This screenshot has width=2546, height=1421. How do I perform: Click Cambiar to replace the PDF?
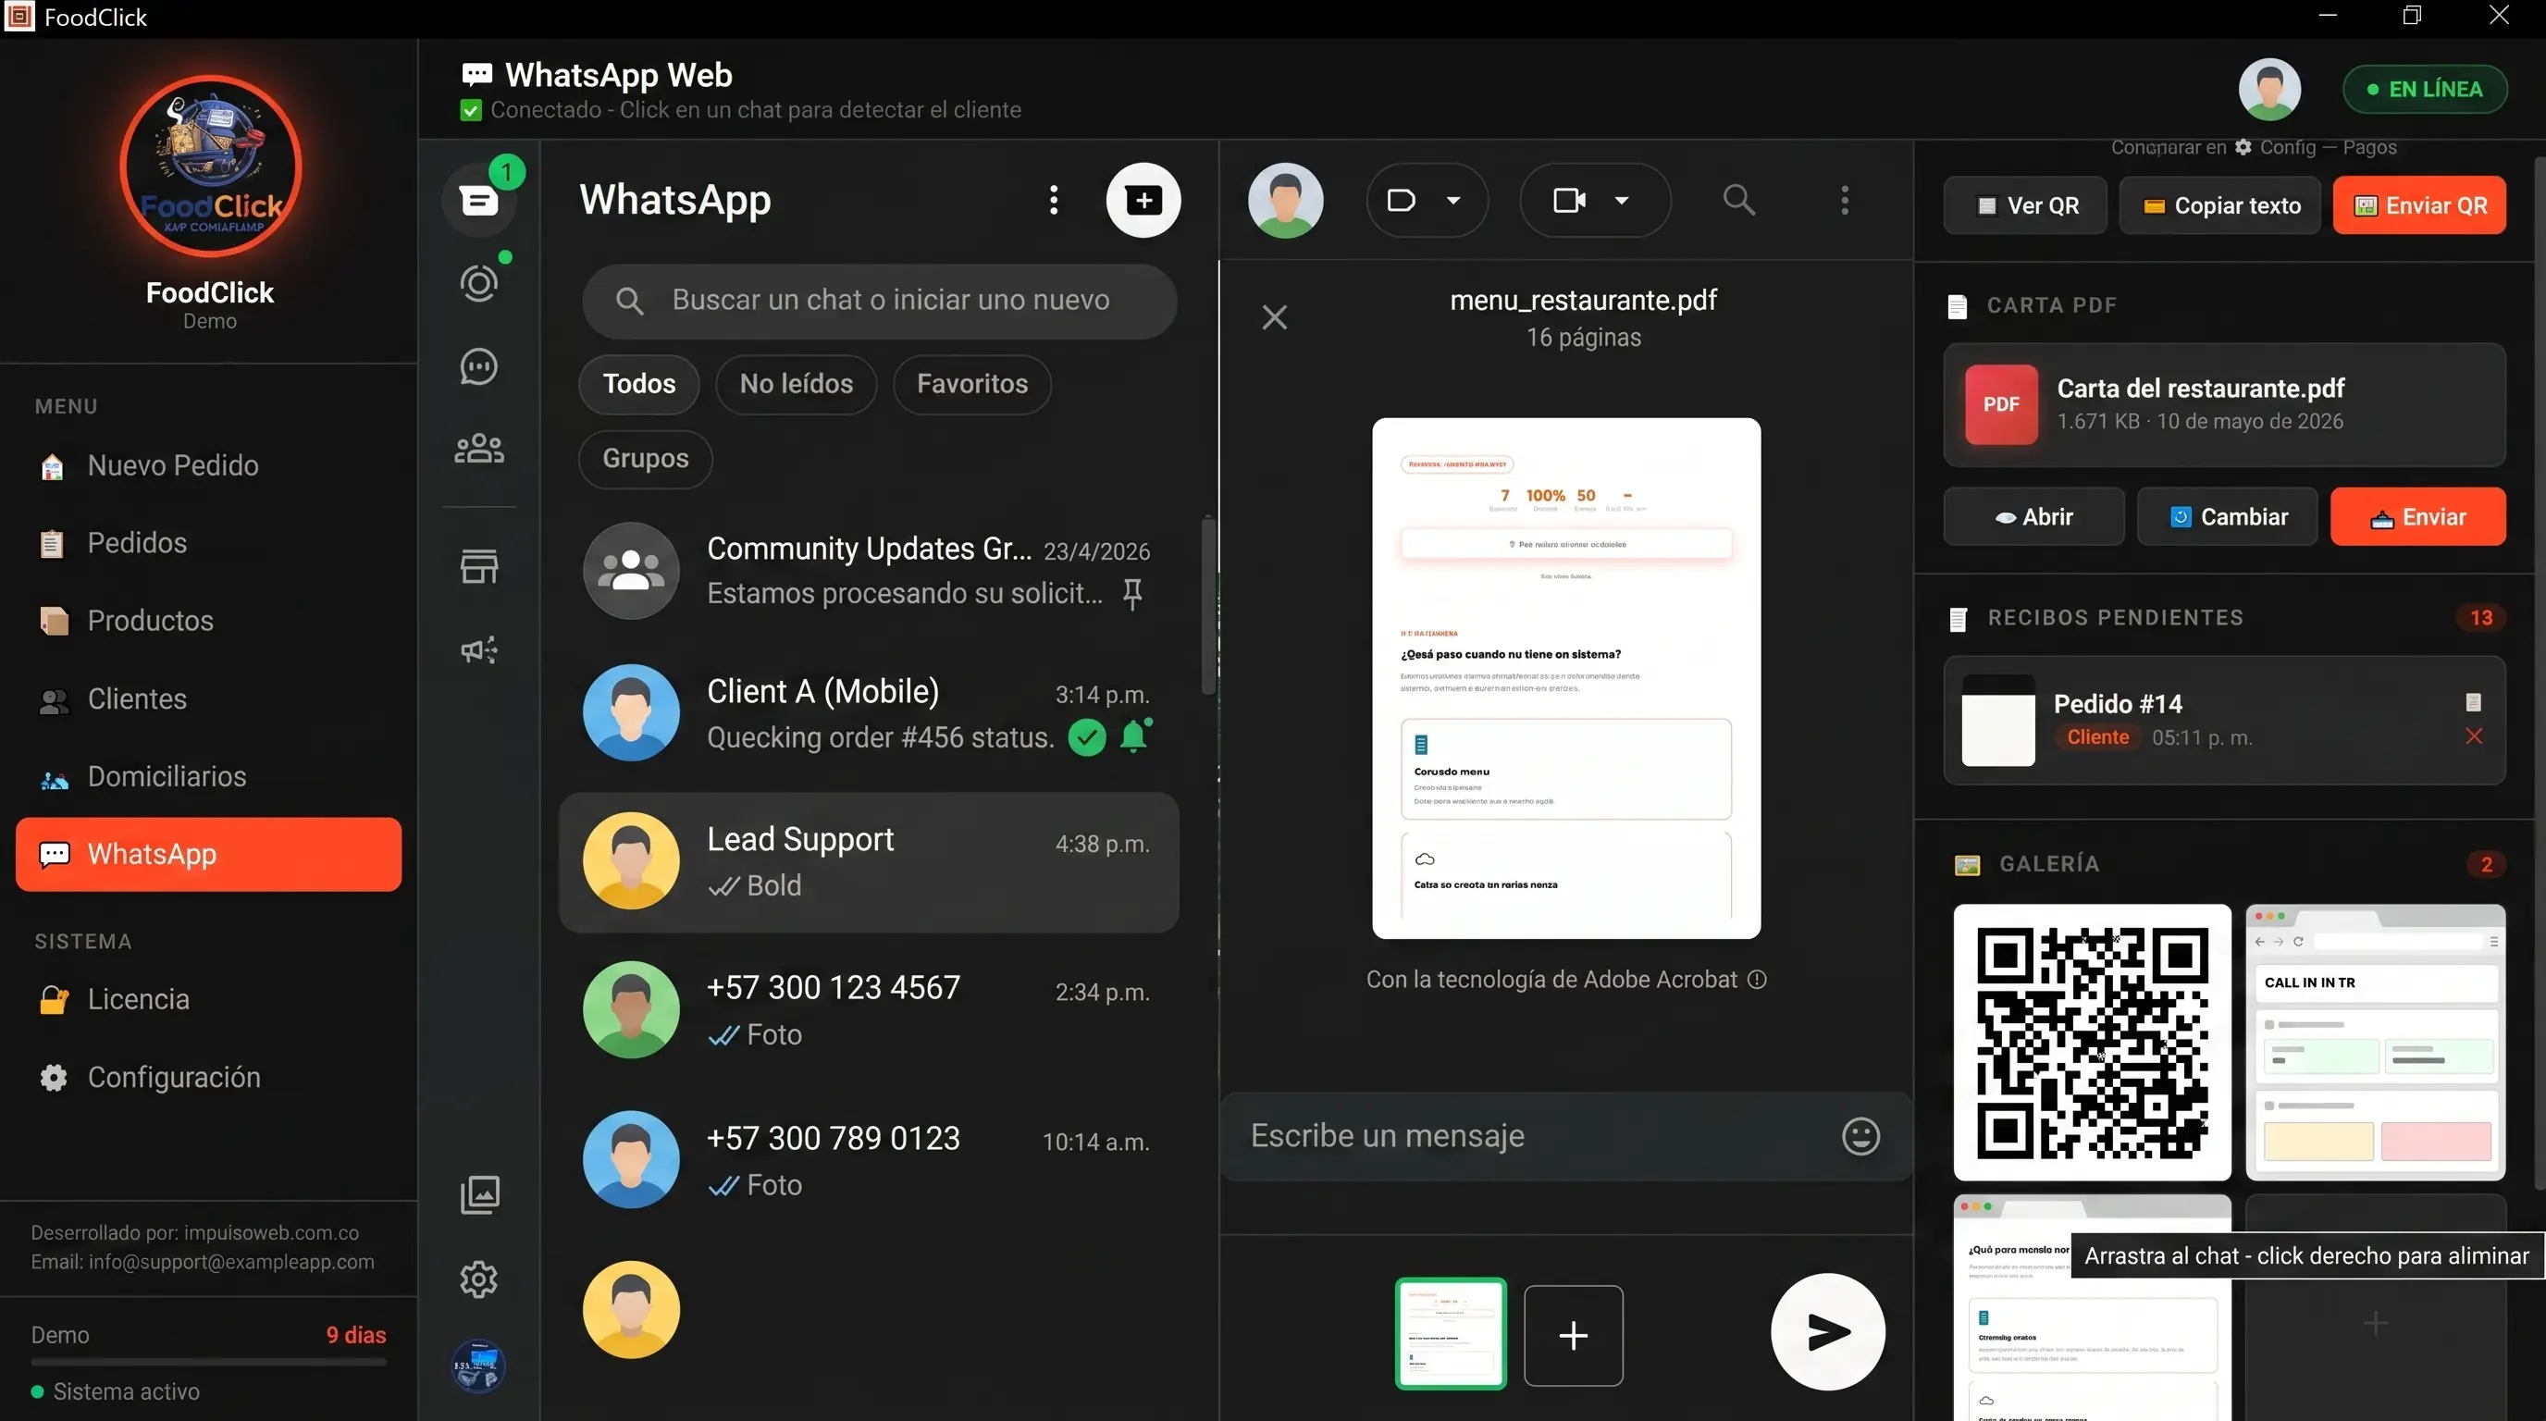tap(2228, 517)
